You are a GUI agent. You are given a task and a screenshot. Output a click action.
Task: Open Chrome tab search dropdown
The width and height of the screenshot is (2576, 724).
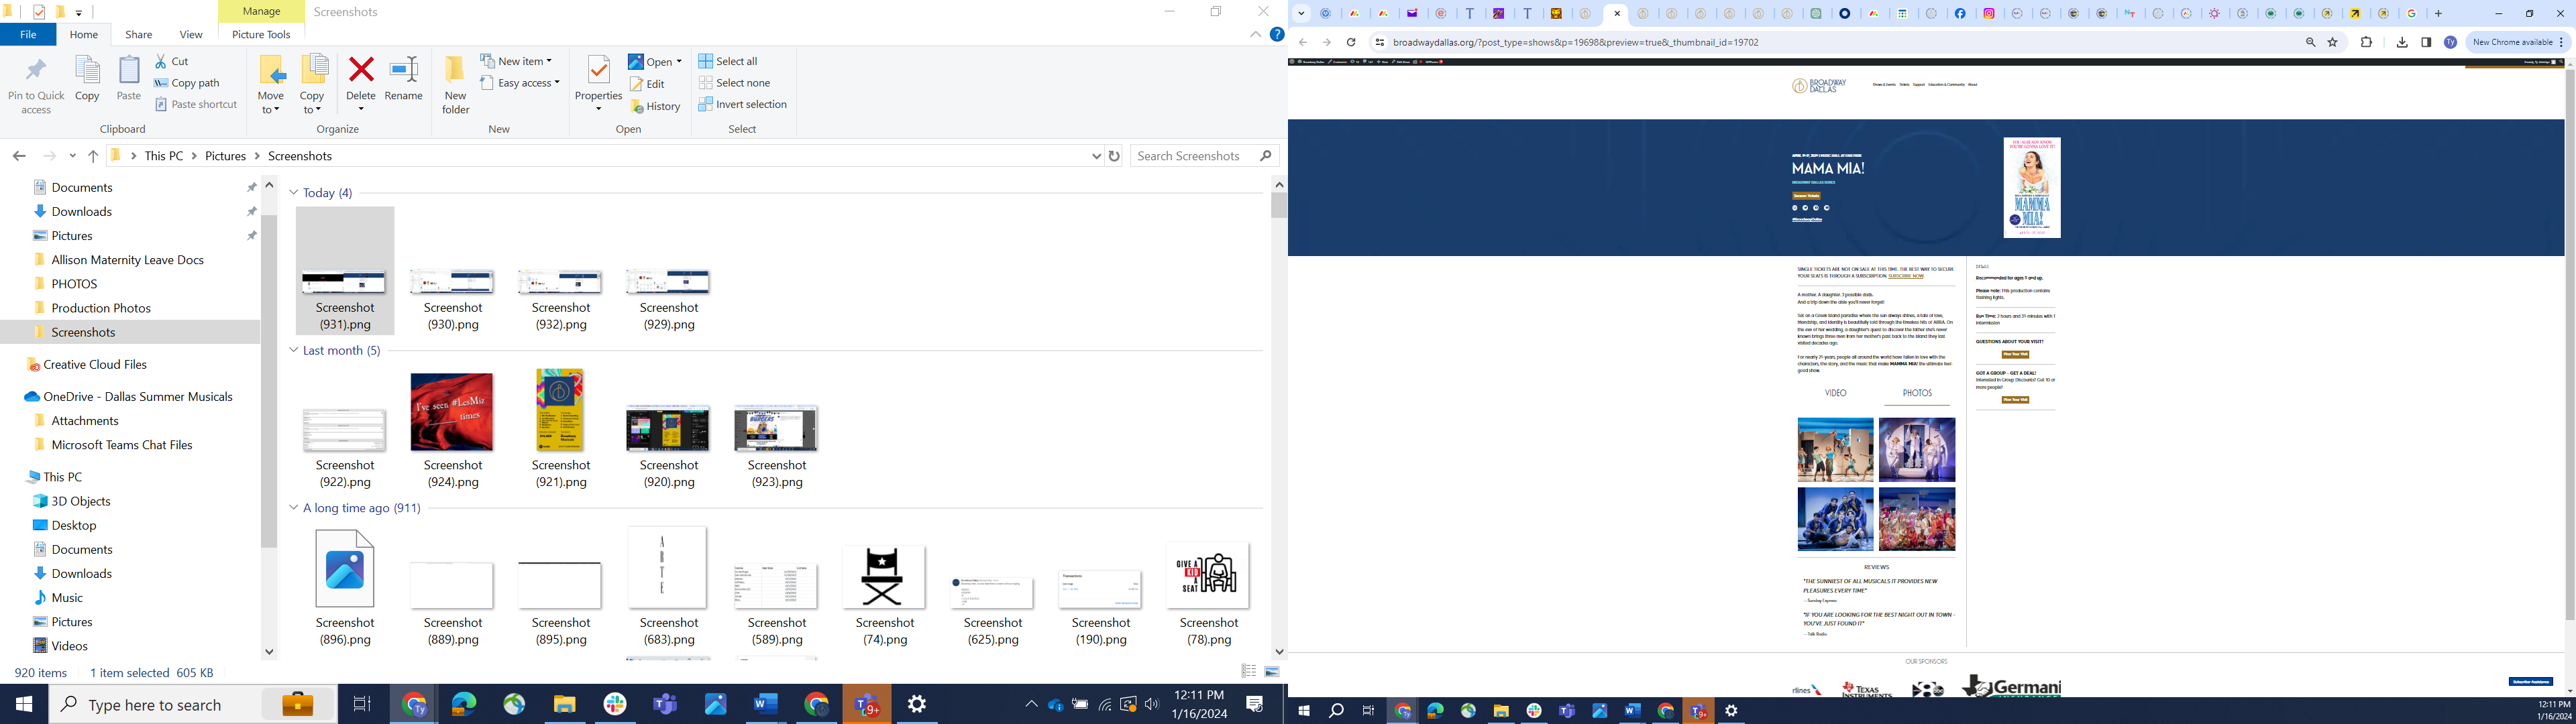[1301, 14]
